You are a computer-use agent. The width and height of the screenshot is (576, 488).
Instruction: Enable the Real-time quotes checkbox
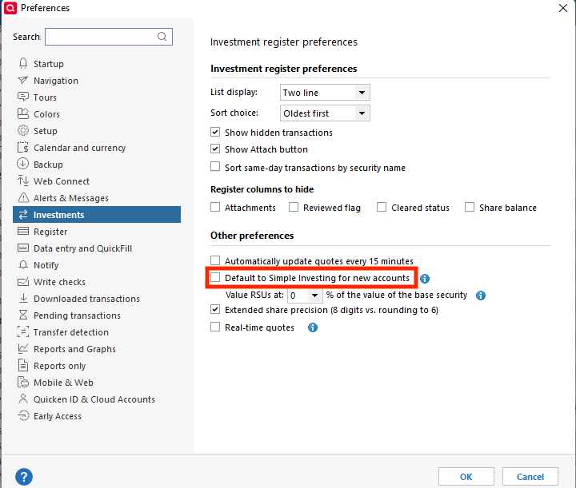[x=215, y=327]
